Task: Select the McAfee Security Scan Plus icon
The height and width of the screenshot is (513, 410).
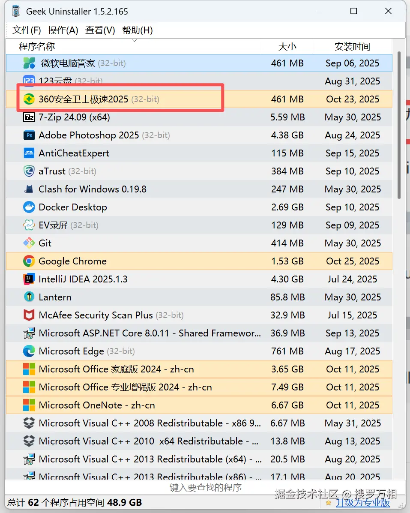Action: tap(29, 315)
